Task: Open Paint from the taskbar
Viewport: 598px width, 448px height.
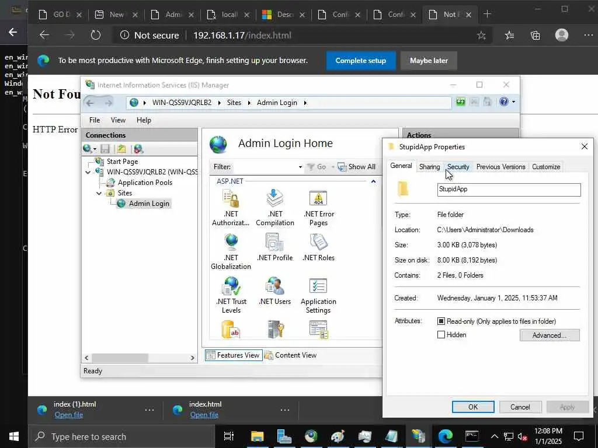Action: click(x=338, y=436)
